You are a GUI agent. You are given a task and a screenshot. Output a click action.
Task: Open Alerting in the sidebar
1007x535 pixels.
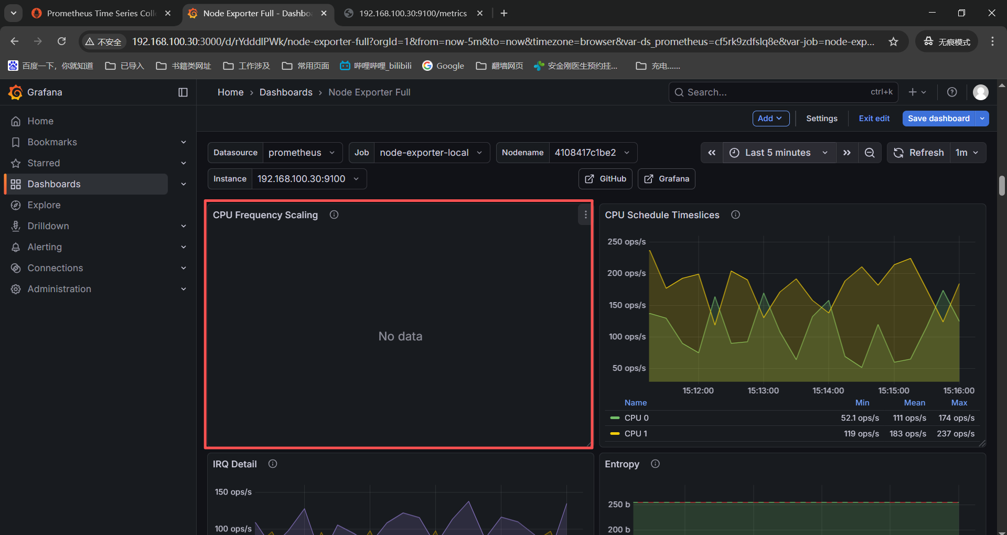click(x=45, y=247)
